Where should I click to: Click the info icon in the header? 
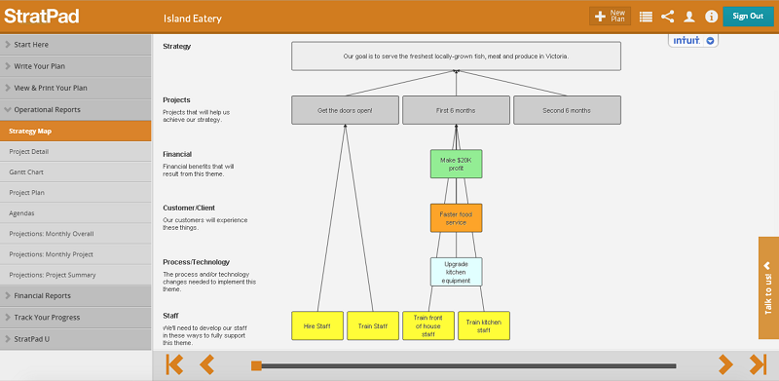711,17
